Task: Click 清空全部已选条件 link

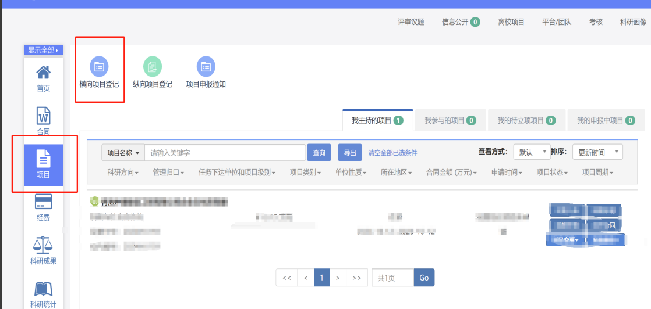Action: point(392,153)
